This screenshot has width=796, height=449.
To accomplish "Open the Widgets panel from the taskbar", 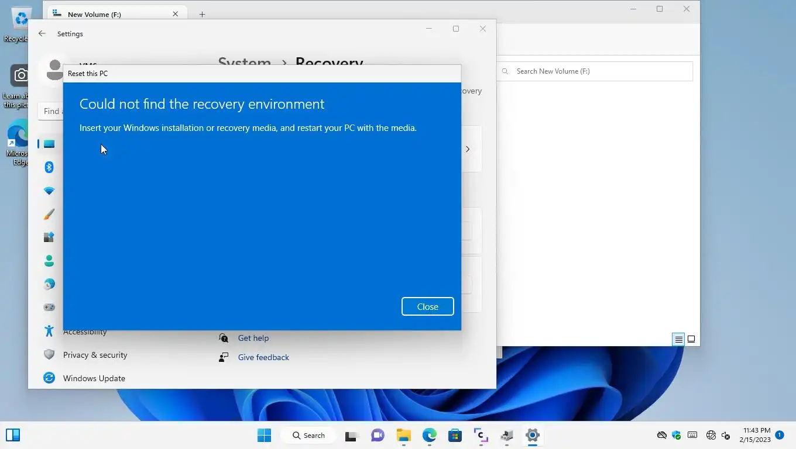I will (x=13, y=435).
